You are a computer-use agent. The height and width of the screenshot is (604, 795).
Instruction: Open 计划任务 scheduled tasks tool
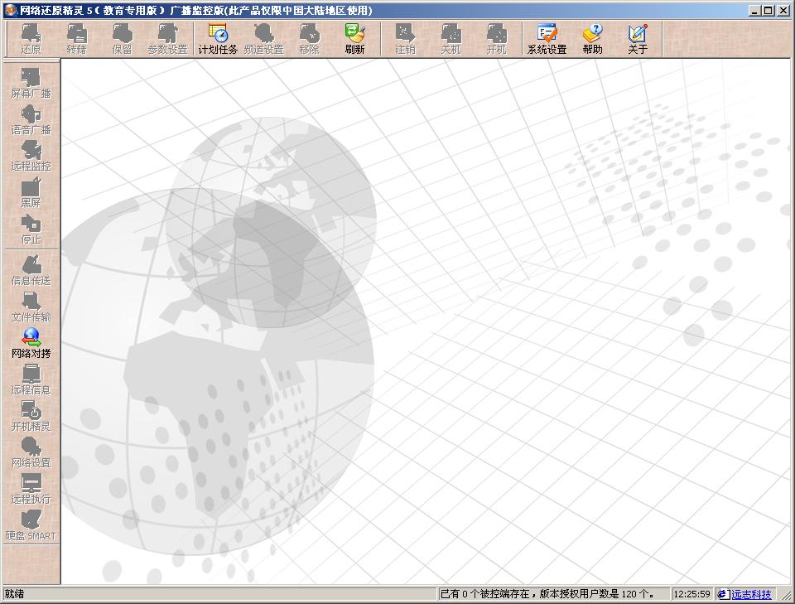[218, 39]
